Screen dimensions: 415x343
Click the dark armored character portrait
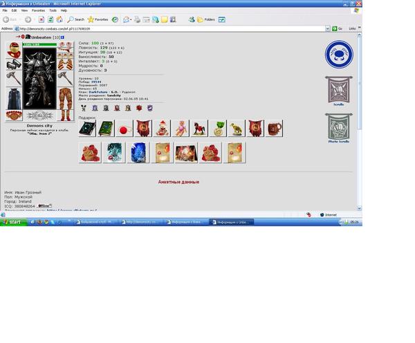click(x=39, y=78)
